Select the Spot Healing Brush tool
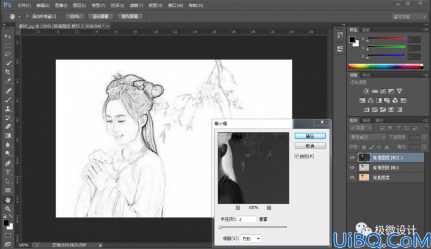 coord(8,91)
